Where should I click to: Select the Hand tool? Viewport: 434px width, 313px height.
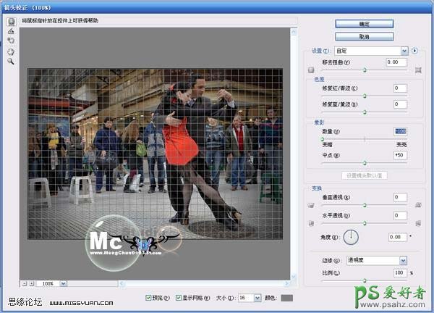click(x=12, y=51)
